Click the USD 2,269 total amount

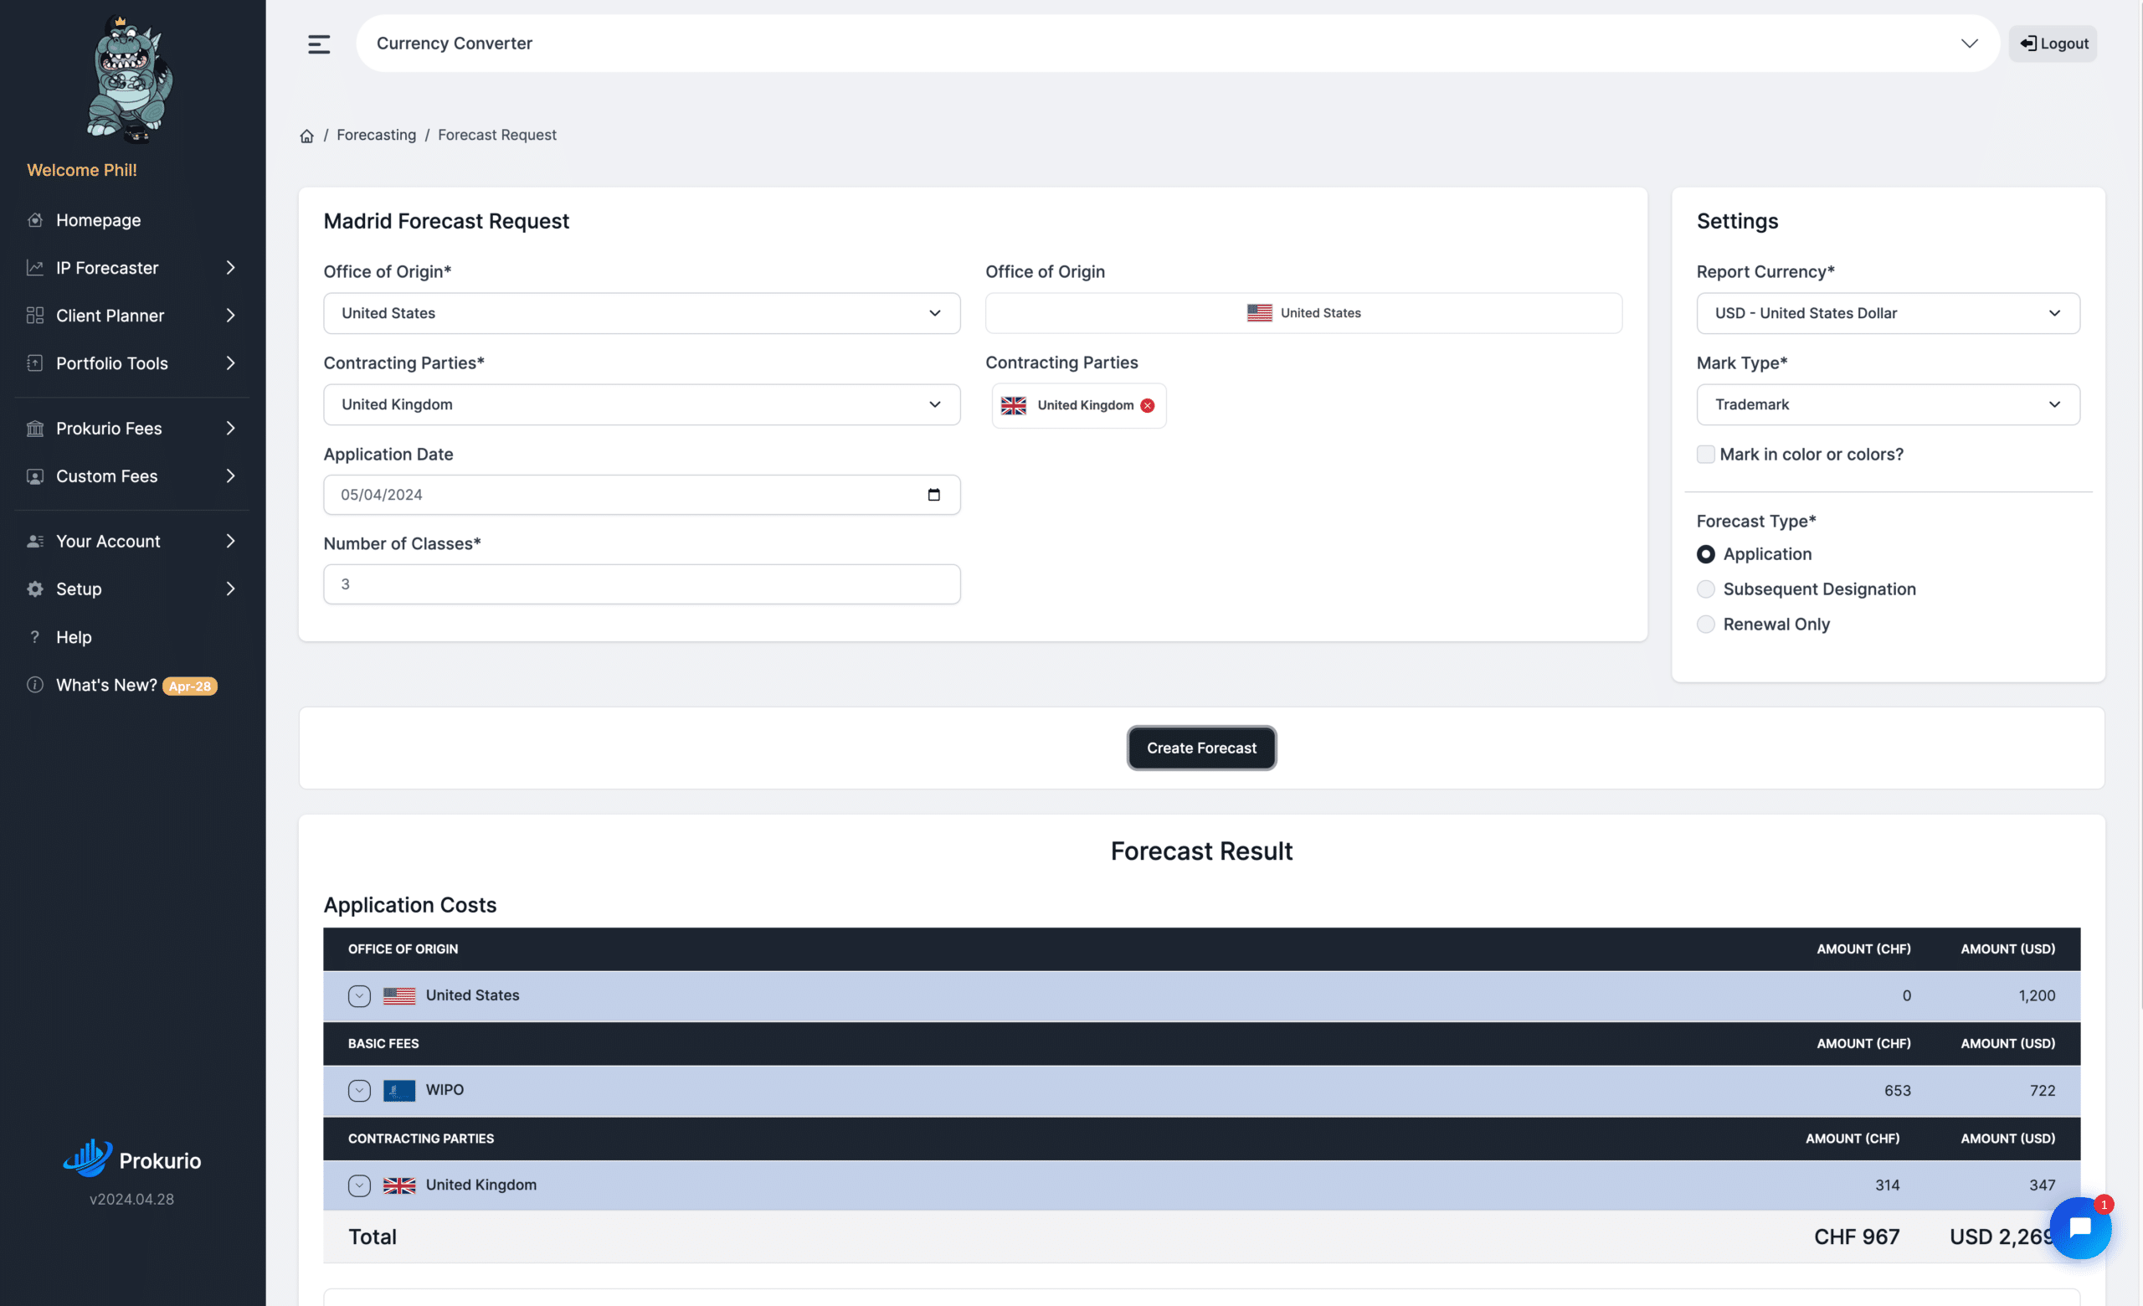click(2001, 1237)
